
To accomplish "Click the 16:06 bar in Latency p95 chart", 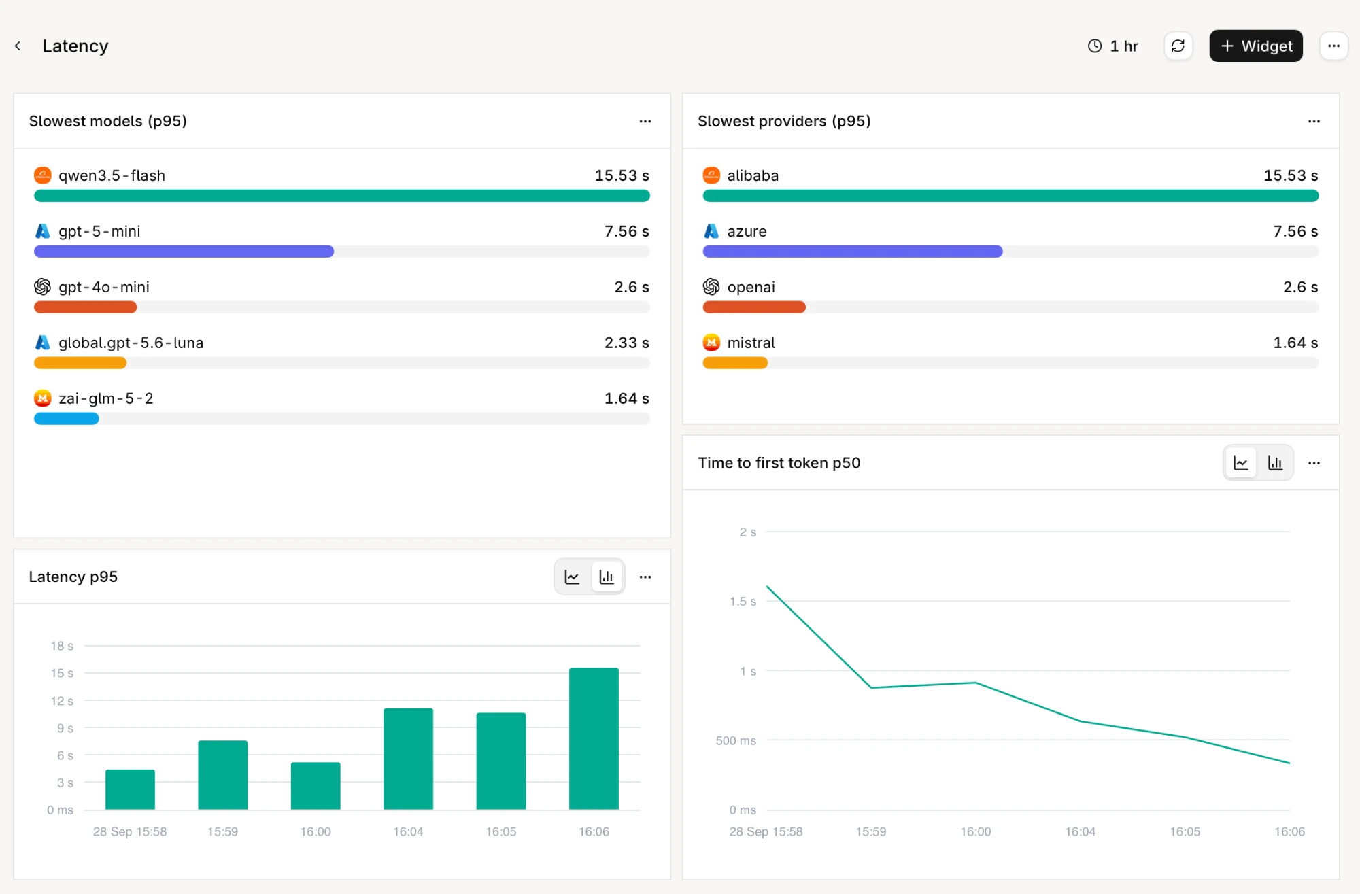I will point(594,738).
